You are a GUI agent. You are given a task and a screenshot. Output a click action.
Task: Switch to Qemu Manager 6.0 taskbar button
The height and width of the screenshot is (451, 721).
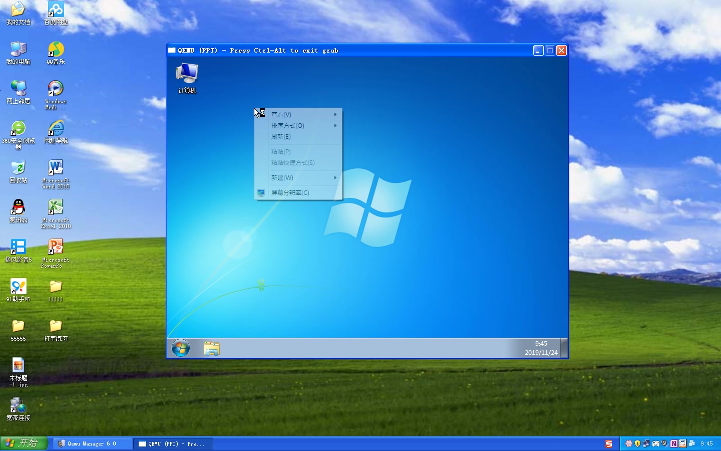tap(93, 443)
